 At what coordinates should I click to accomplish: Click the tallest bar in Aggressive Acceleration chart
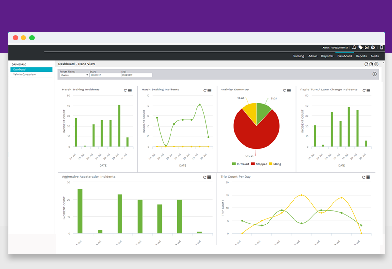tap(80, 211)
